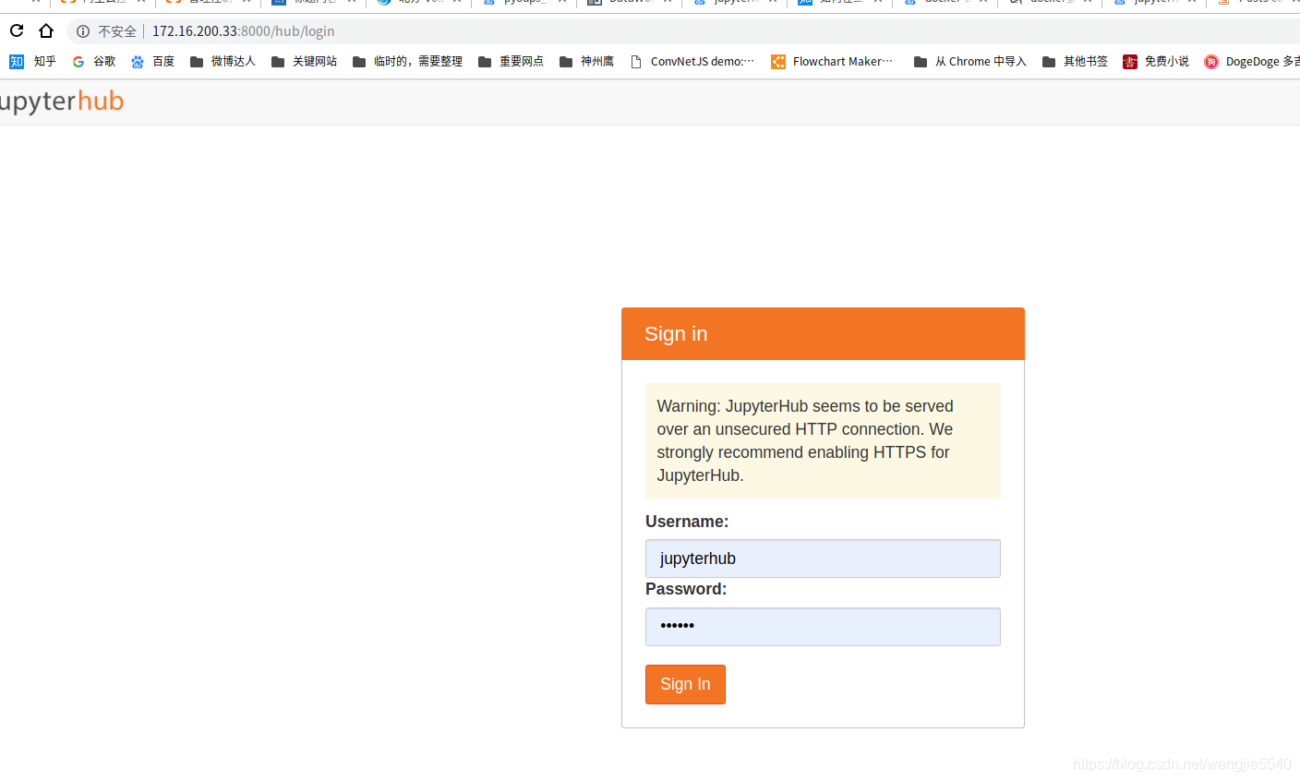Open the 知乎 bookmark

(x=33, y=62)
